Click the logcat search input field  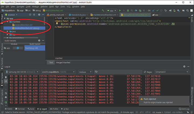[118, 72]
